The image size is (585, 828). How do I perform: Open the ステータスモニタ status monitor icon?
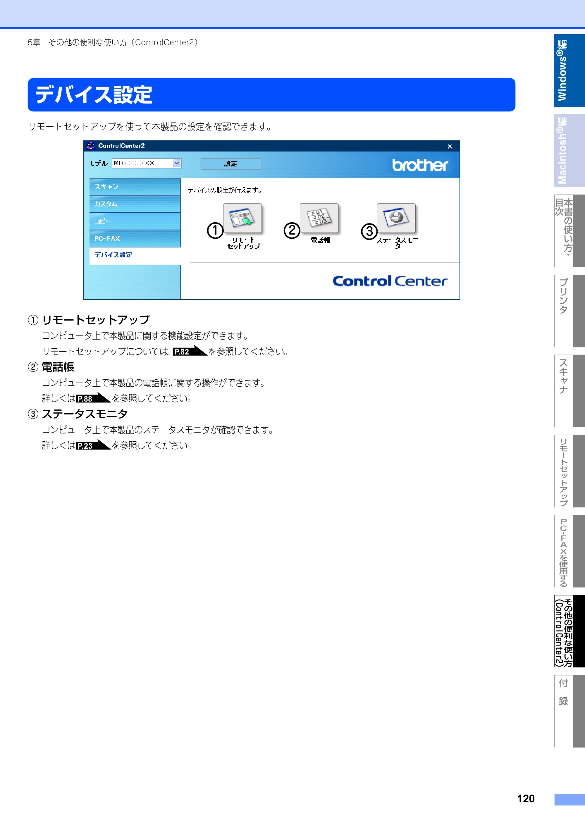(x=396, y=218)
